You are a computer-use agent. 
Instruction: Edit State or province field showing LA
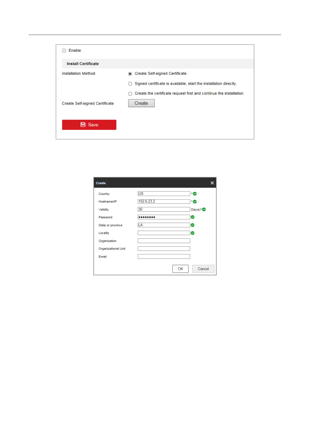164,225
